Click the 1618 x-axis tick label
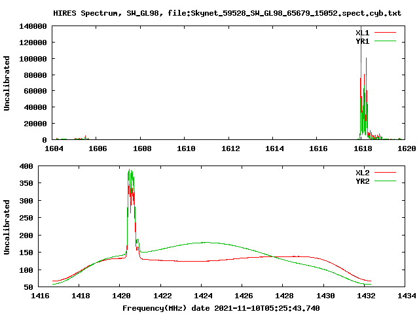Image resolution: width=419 pixels, height=314 pixels. coord(363,148)
